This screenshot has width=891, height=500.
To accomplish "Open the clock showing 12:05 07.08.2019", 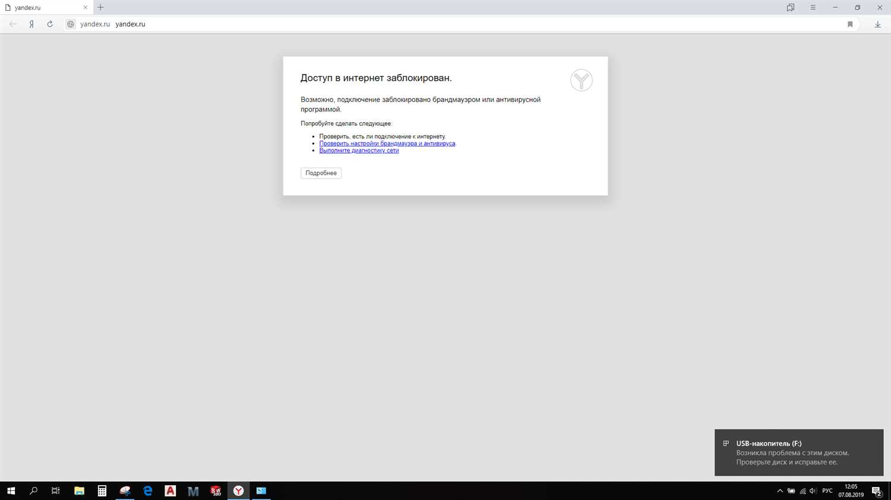I will pyautogui.click(x=851, y=491).
